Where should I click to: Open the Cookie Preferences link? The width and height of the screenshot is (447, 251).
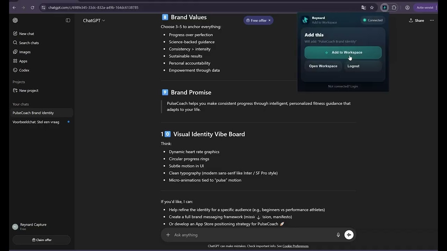tap(295, 246)
